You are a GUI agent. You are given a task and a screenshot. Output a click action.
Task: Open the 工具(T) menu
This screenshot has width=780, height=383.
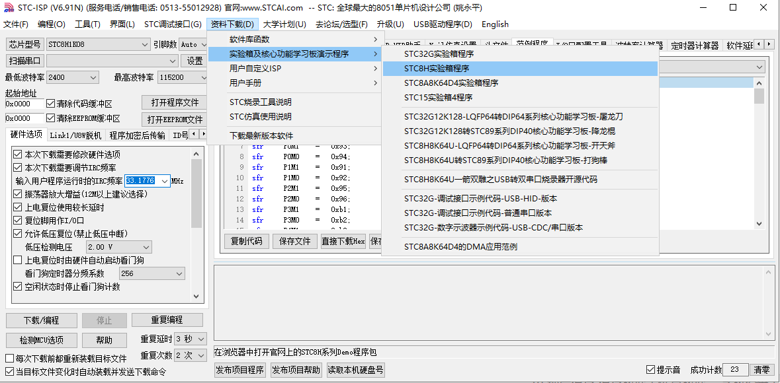pyautogui.click(x=87, y=24)
